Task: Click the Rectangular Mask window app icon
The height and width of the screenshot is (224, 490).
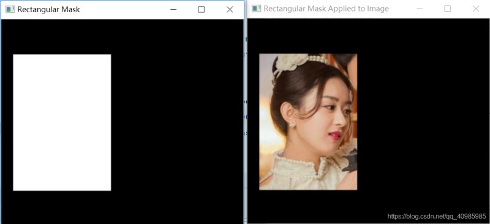Action: coord(10,9)
